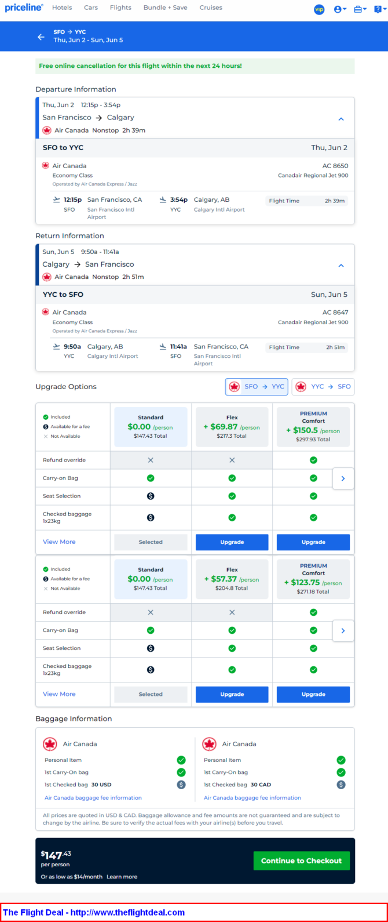Click Air Canada logo in AC 8647 details
Screen dimensions: 388x922
point(46,312)
